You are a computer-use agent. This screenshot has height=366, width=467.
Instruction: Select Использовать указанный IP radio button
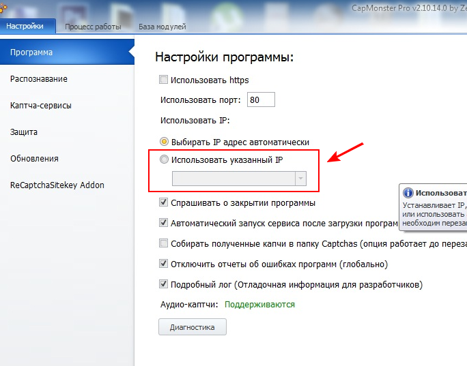164,159
